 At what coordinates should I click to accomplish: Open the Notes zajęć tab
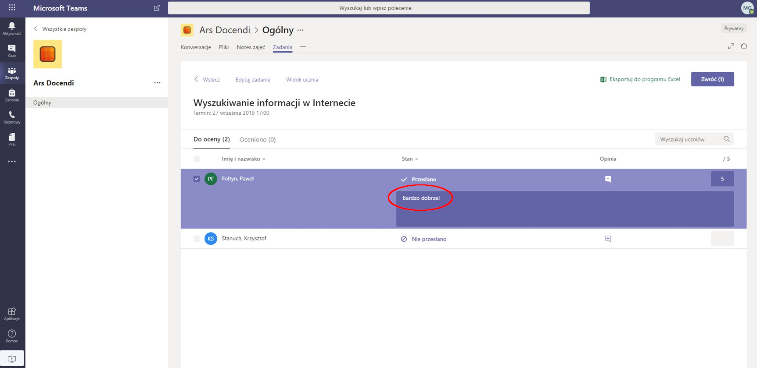[x=251, y=47]
